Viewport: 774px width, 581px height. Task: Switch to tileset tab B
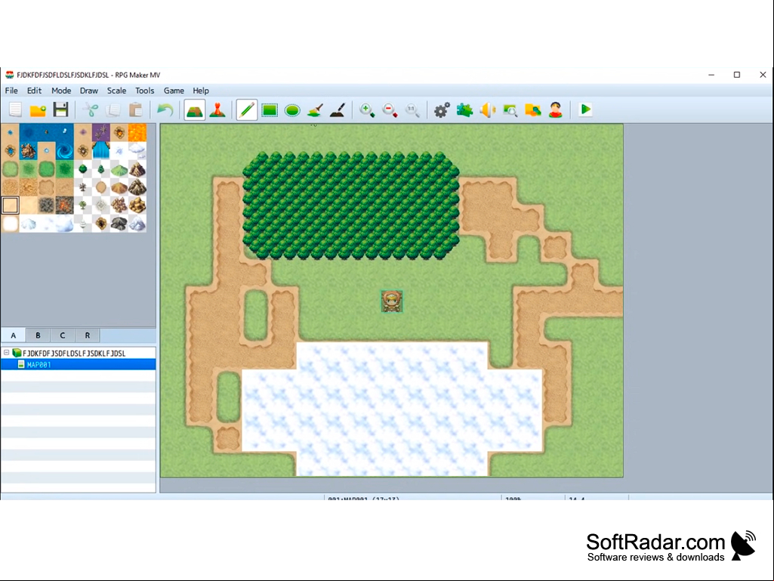pyautogui.click(x=38, y=335)
